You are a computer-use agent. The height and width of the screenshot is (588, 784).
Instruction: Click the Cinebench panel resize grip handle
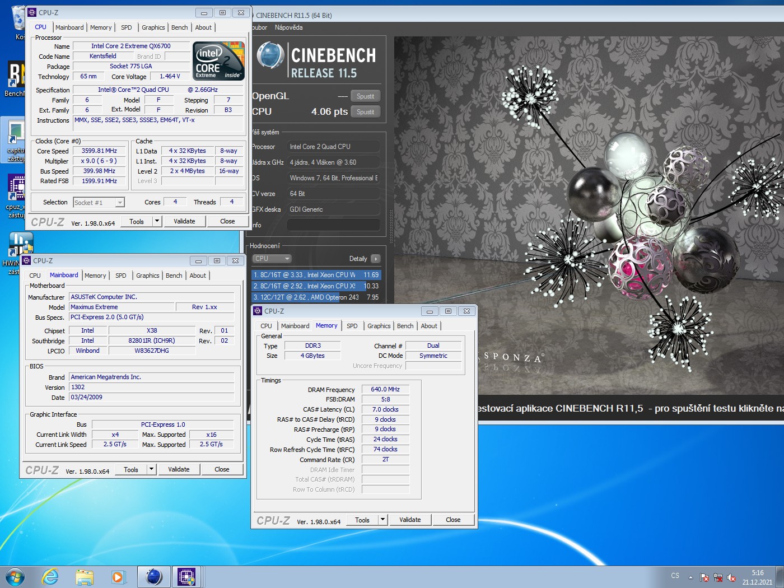391,227
